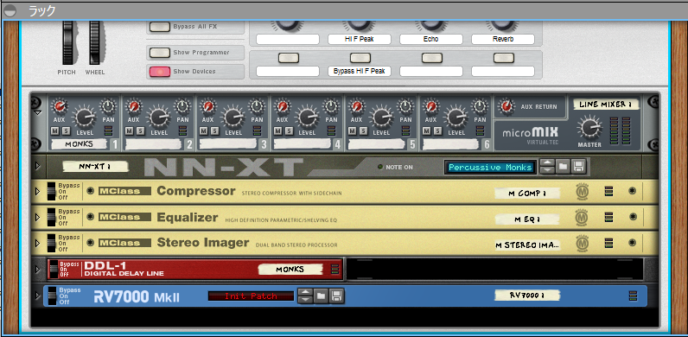Click the HI F Peak knob label

tap(360, 39)
